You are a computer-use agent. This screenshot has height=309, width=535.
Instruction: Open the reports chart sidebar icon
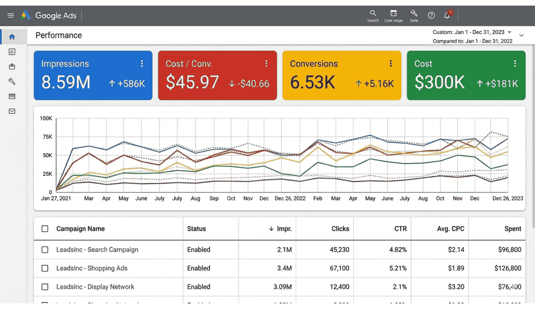pos(12,52)
